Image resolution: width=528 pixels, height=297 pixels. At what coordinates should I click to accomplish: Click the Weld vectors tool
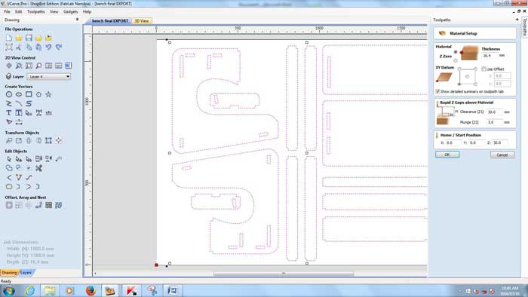(9, 168)
